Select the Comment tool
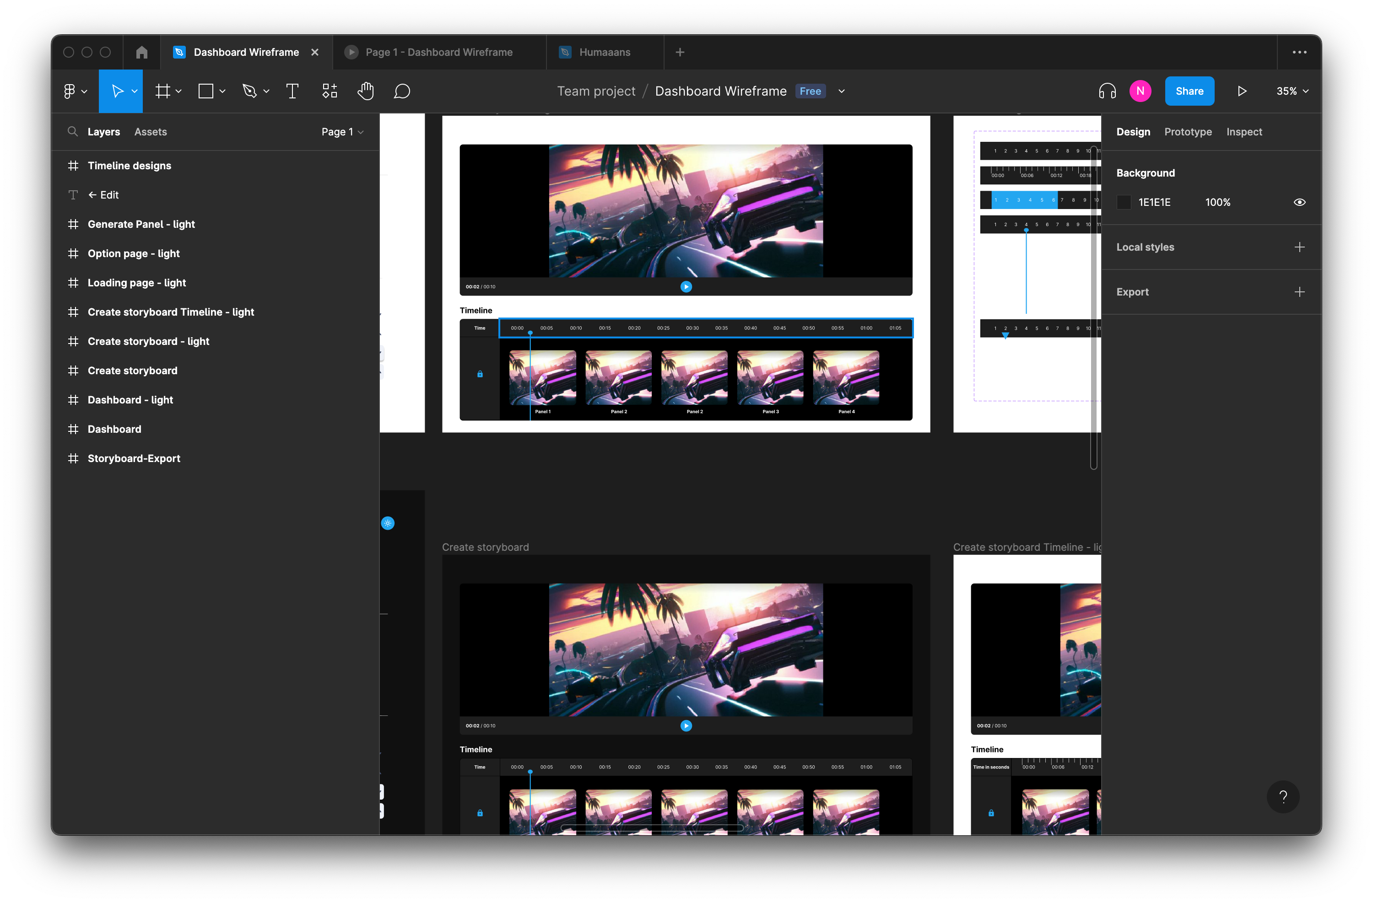The image size is (1373, 903). 401,91
